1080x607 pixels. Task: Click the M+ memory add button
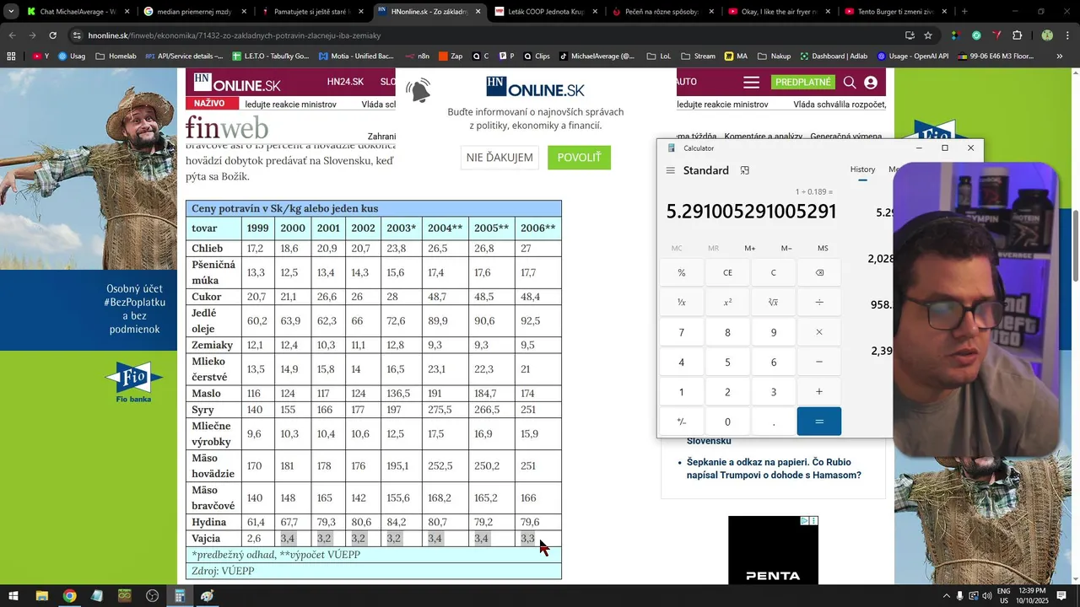pos(750,249)
